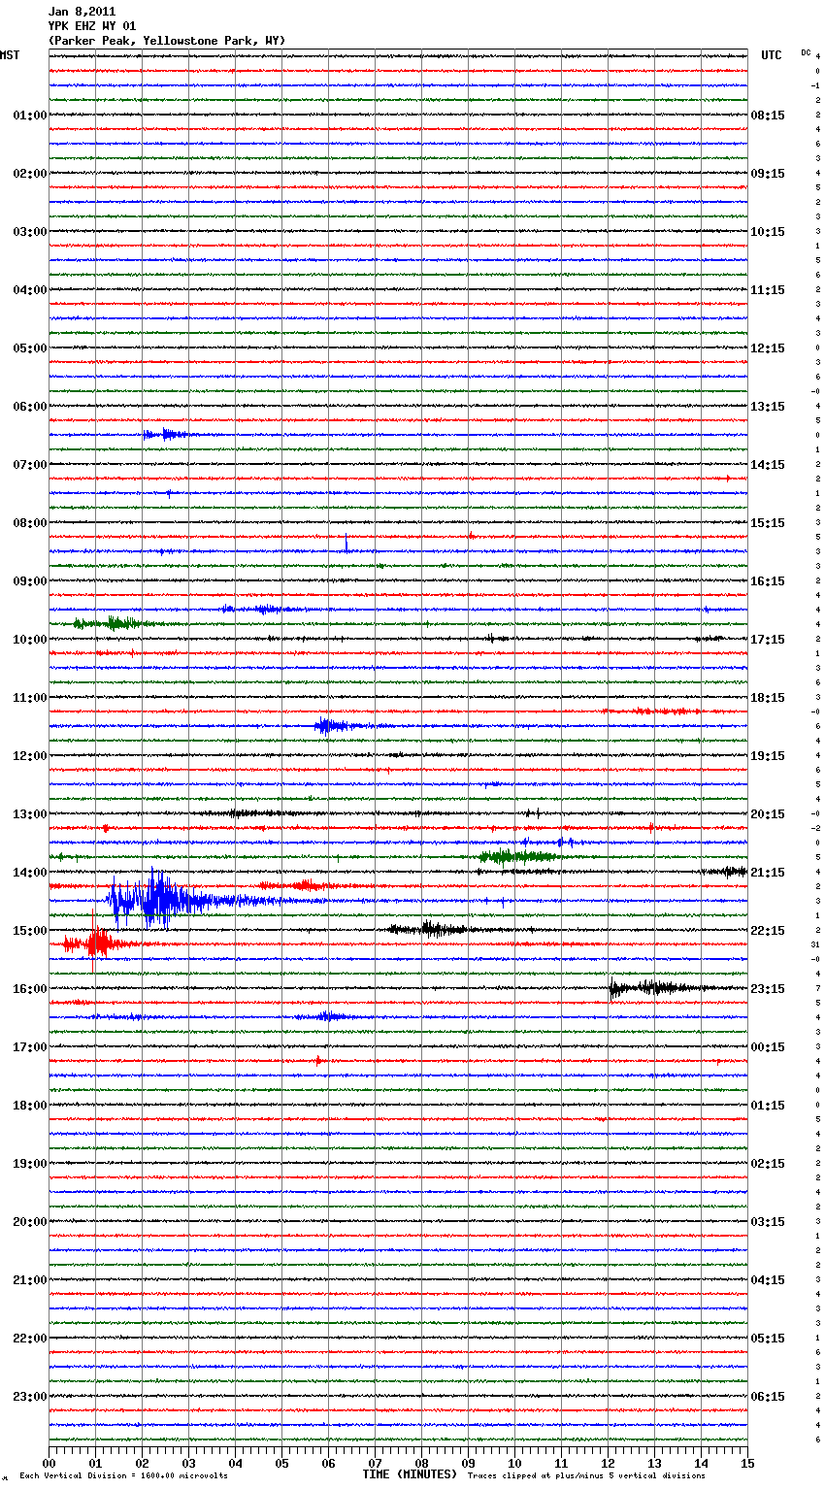Screen dimensions: 825x1489
Task: Click the "Each Vertical Division = 1600.00 microvolts" note
Action: [x=123, y=1476]
